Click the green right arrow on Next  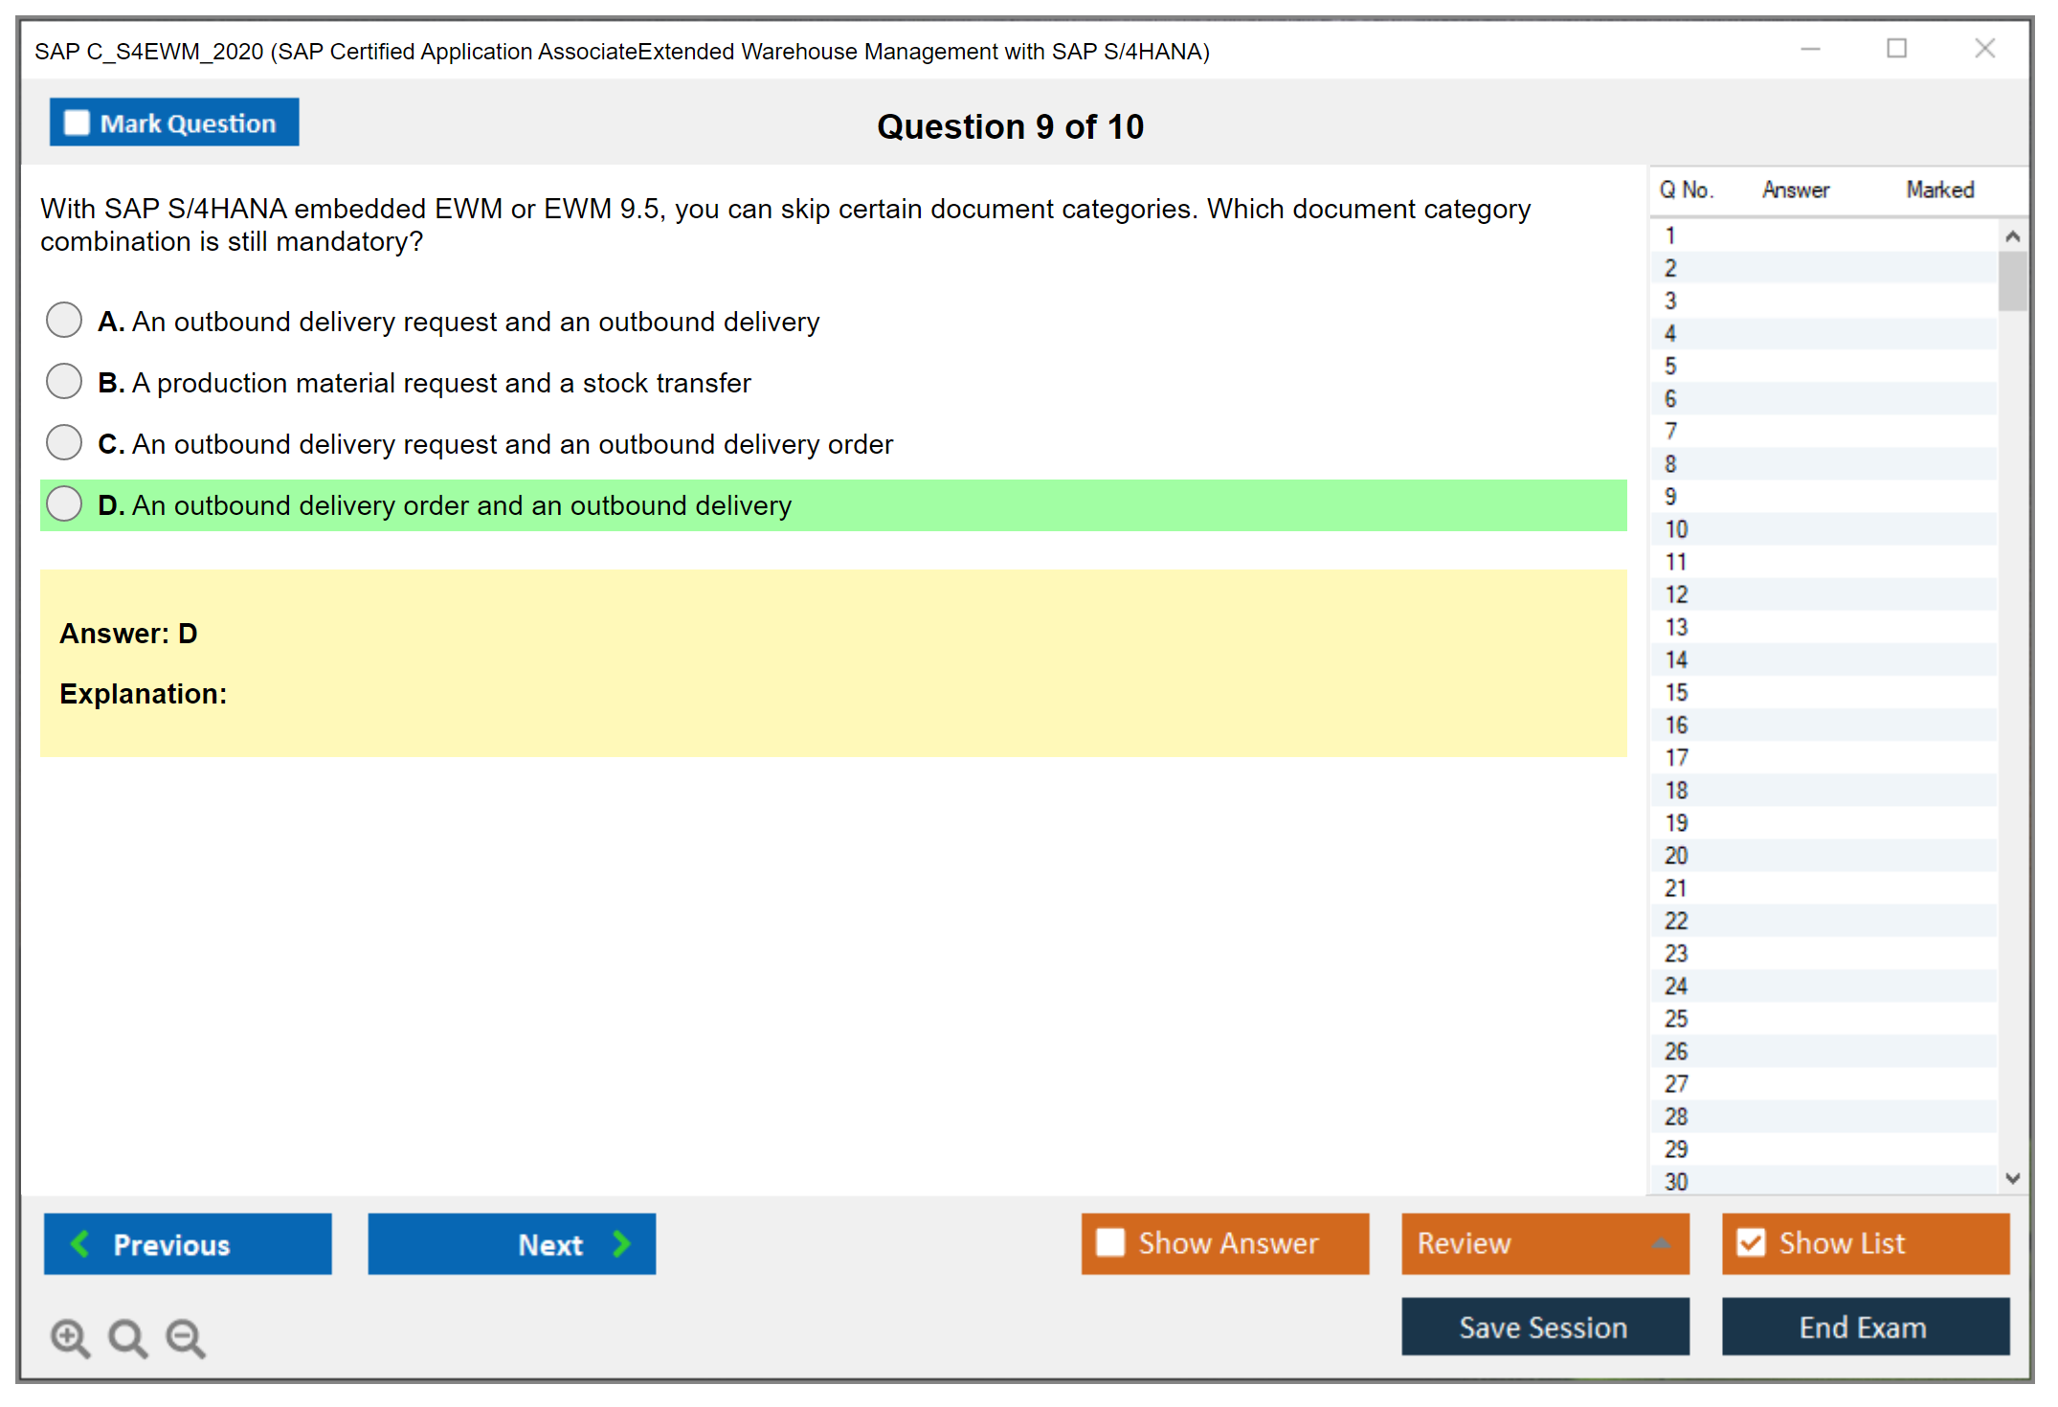point(621,1243)
